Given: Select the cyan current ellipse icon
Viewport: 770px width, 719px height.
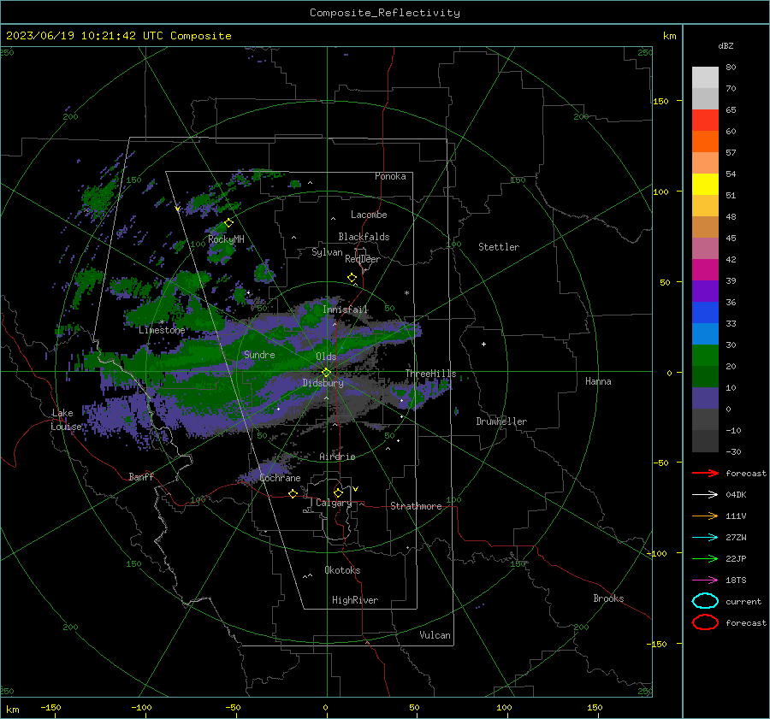Looking at the screenshot, I should (x=705, y=601).
